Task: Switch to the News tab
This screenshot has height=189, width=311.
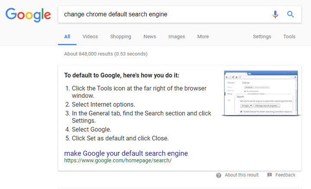Action: coord(150,37)
